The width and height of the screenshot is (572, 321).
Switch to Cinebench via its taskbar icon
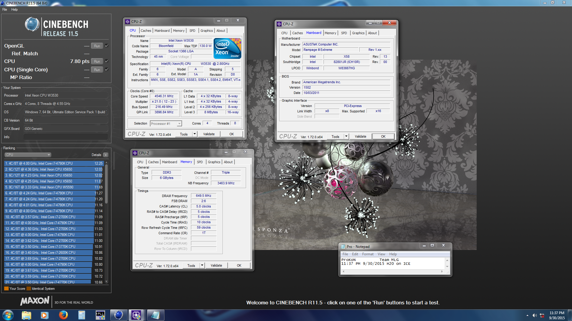pos(119,315)
